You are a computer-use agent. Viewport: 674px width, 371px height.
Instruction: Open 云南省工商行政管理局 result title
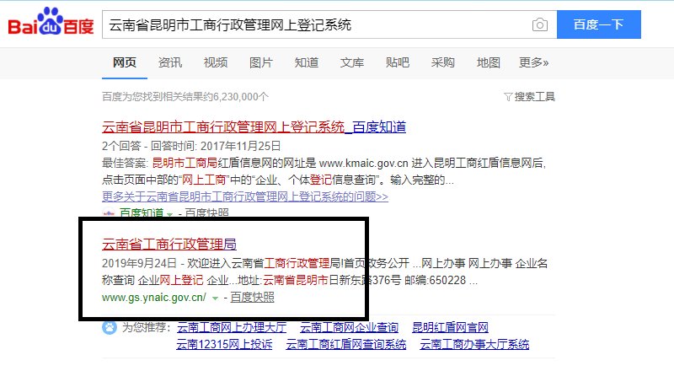pyautogui.click(x=169, y=244)
